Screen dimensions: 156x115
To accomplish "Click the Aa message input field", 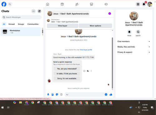I will click(x=85, y=94).
